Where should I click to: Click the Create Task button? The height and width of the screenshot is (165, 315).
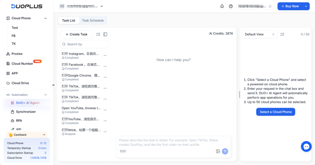point(76,34)
